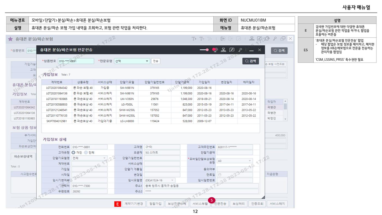
Task: Open the 모바일단말보상보험 유형 A3 dropdown
Action: 235,161
